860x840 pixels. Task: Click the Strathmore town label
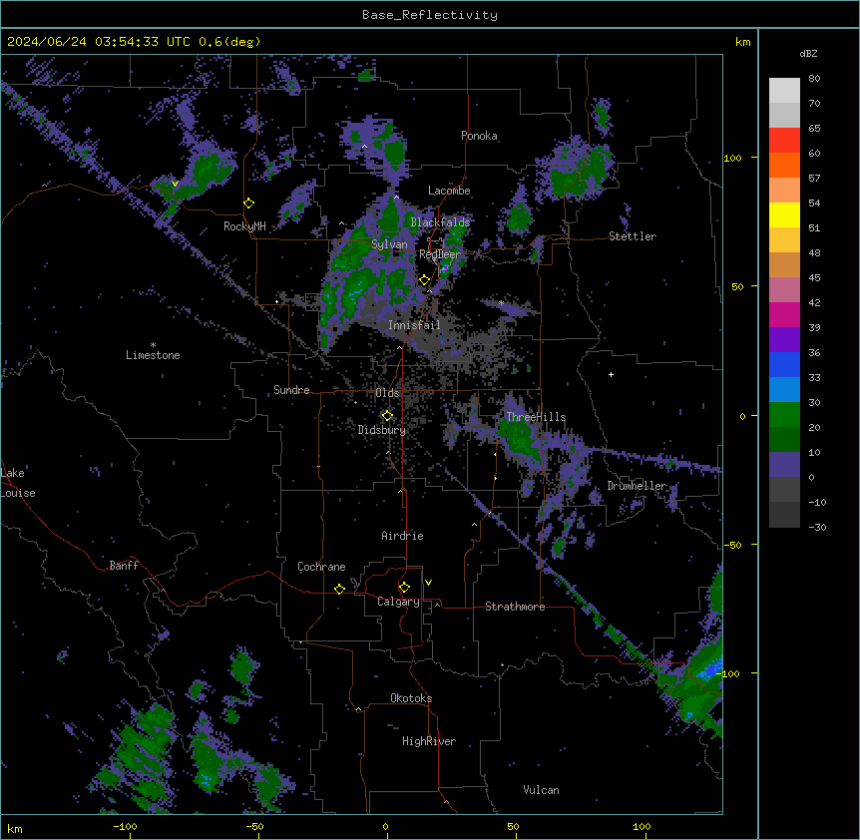[x=515, y=607]
